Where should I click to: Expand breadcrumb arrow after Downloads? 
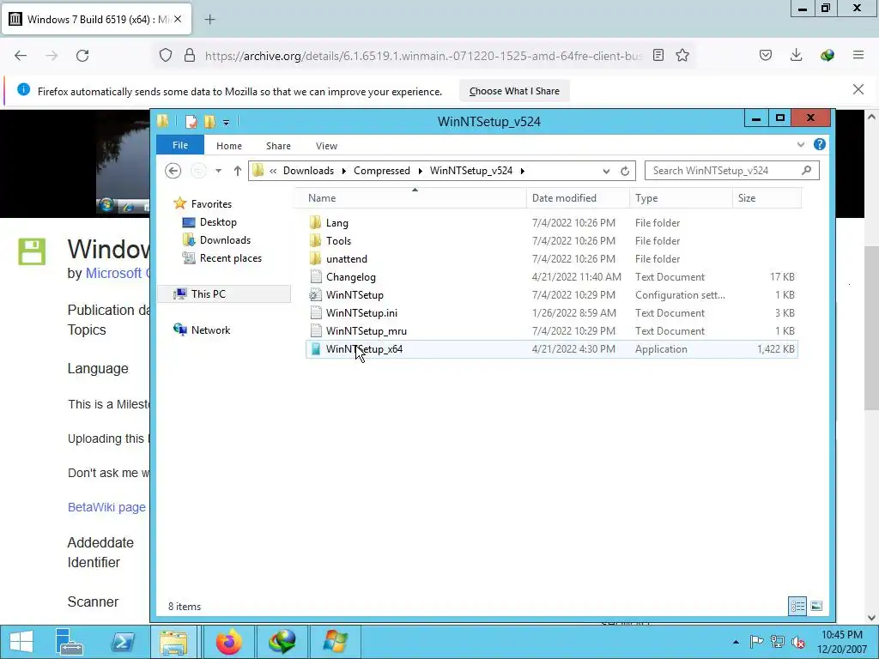click(x=344, y=171)
